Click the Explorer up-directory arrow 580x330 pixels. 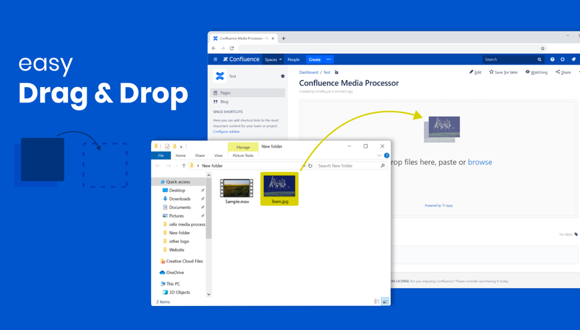(184, 166)
